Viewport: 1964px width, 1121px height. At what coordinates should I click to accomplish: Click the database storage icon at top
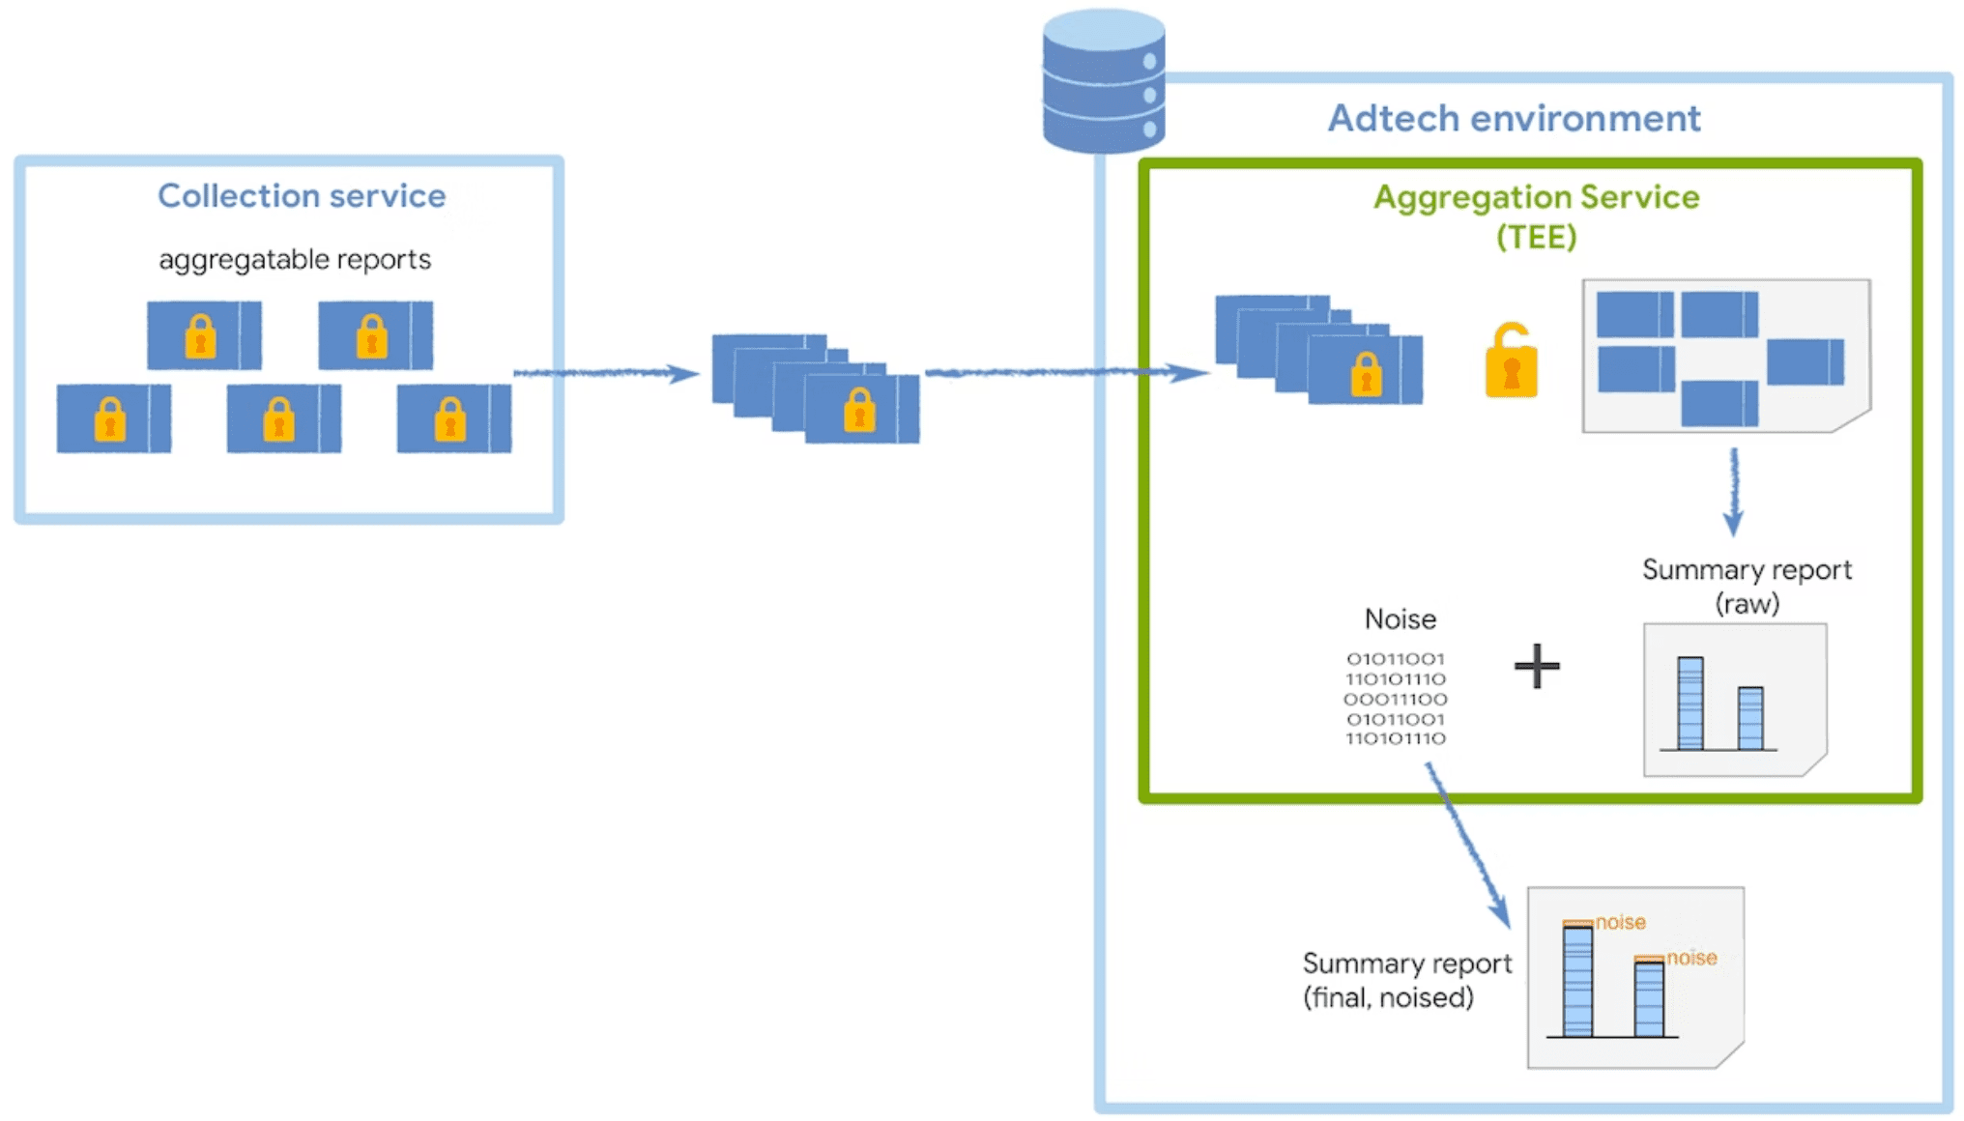click(1104, 81)
